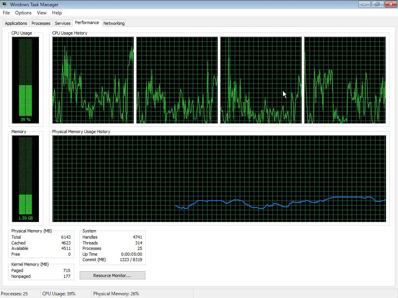Click the Task Manager title bar icon
The height and width of the screenshot is (298, 398).
(4, 4)
